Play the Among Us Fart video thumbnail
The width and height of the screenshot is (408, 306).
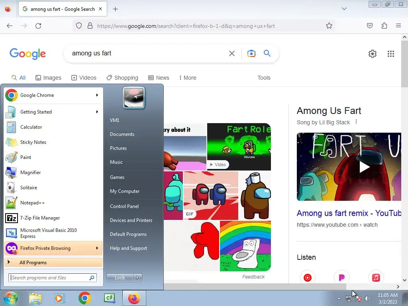point(349,167)
